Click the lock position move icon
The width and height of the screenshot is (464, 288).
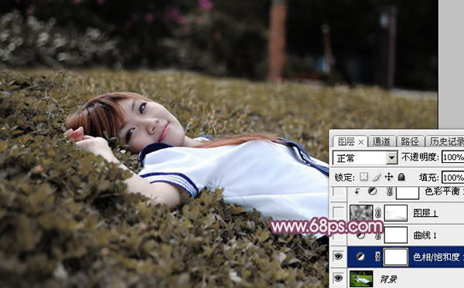pyautogui.click(x=389, y=177)
